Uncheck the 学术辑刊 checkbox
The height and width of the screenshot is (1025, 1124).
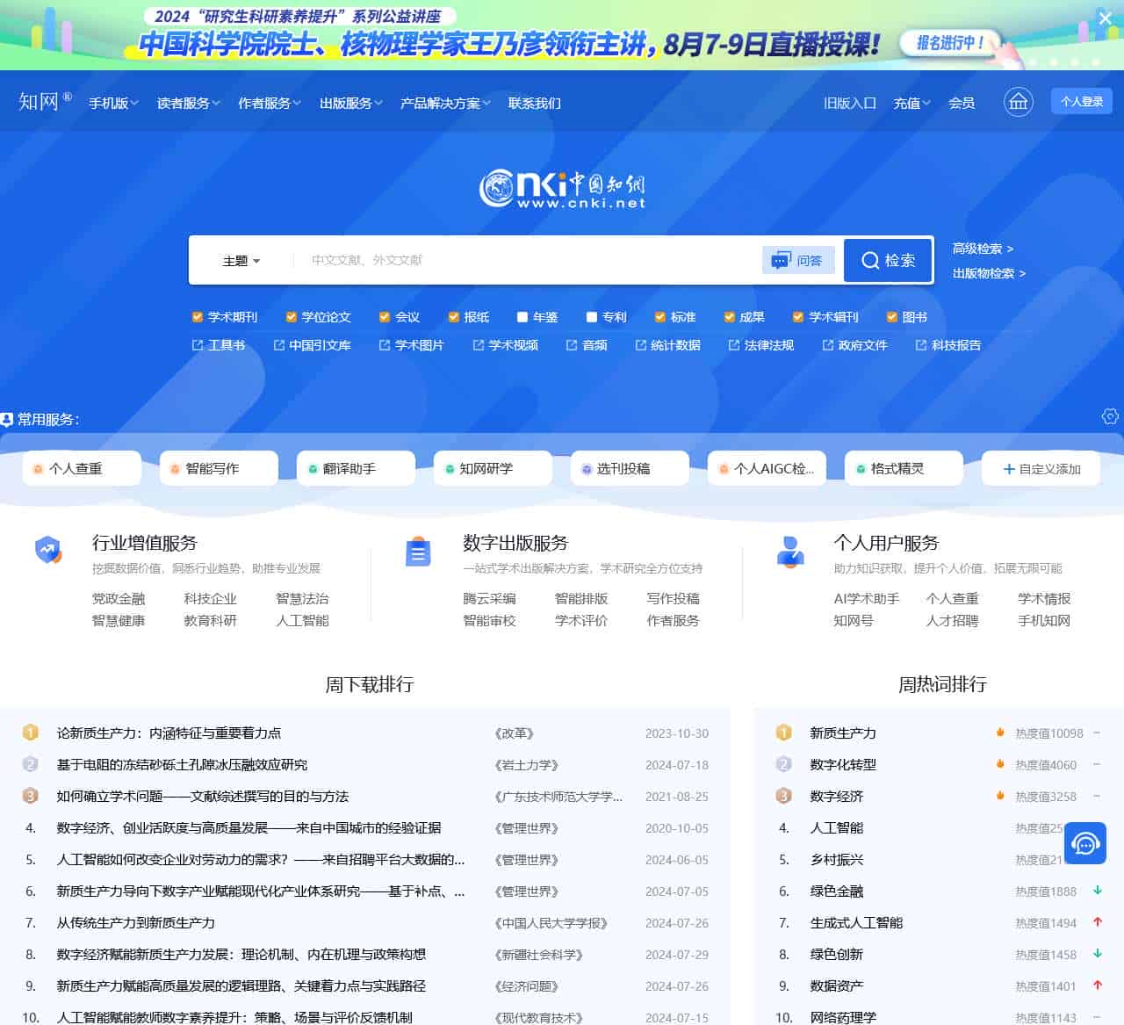click(x=798, y=317)
